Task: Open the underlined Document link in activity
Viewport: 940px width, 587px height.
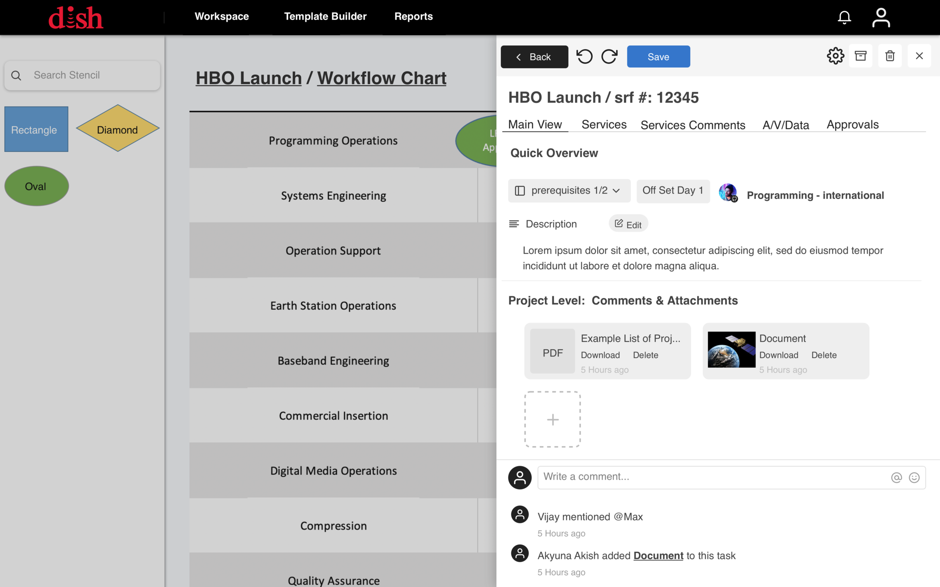Action: (x=658, y=556)
